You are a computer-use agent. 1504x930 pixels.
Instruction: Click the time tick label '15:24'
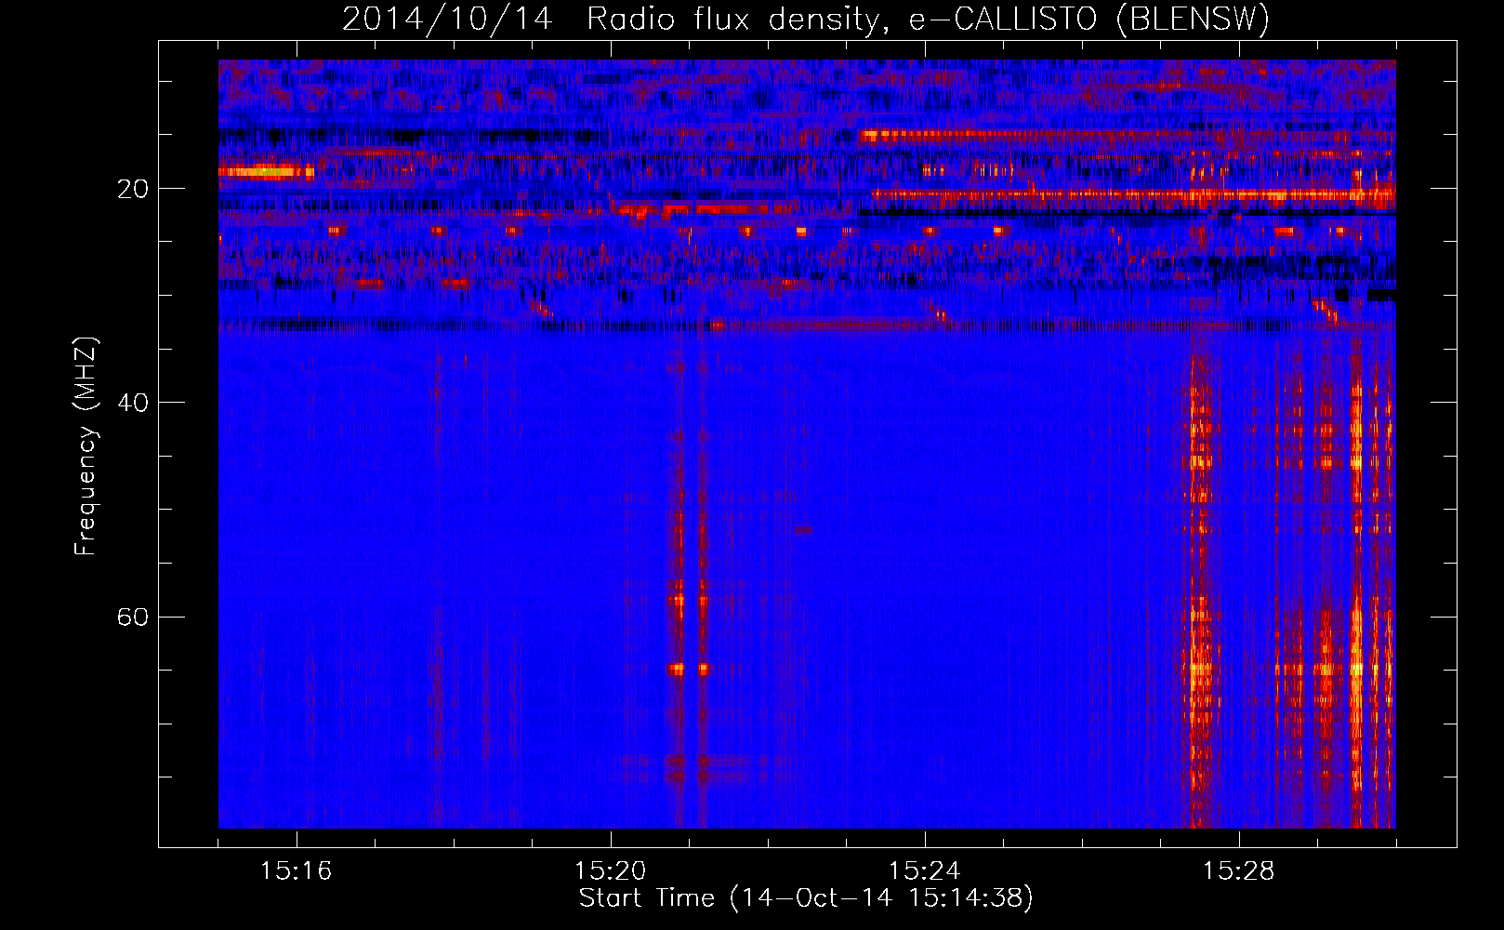[x=924, y=871]
